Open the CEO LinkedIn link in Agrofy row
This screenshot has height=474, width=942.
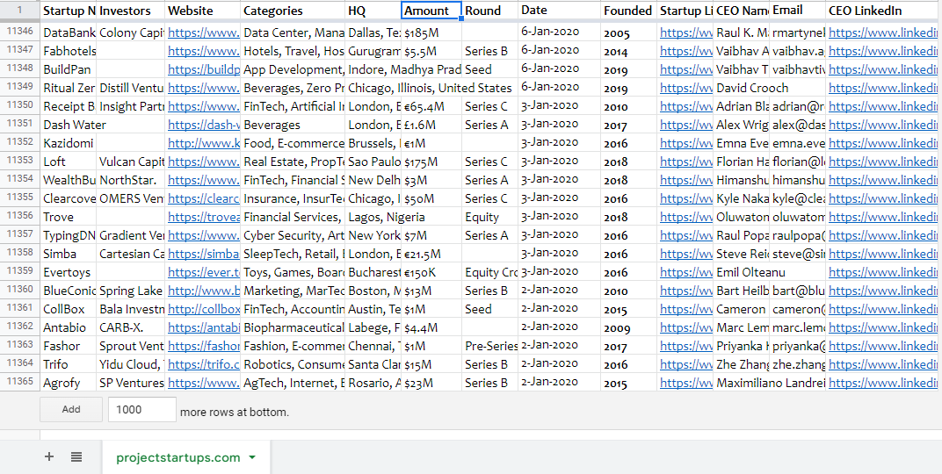[883, 383]
